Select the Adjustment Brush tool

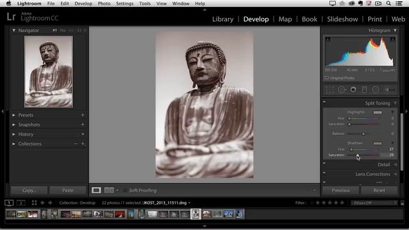(x=390, y=89)
